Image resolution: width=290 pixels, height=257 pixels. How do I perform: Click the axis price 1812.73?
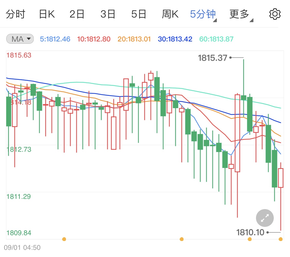click(19, 149)
